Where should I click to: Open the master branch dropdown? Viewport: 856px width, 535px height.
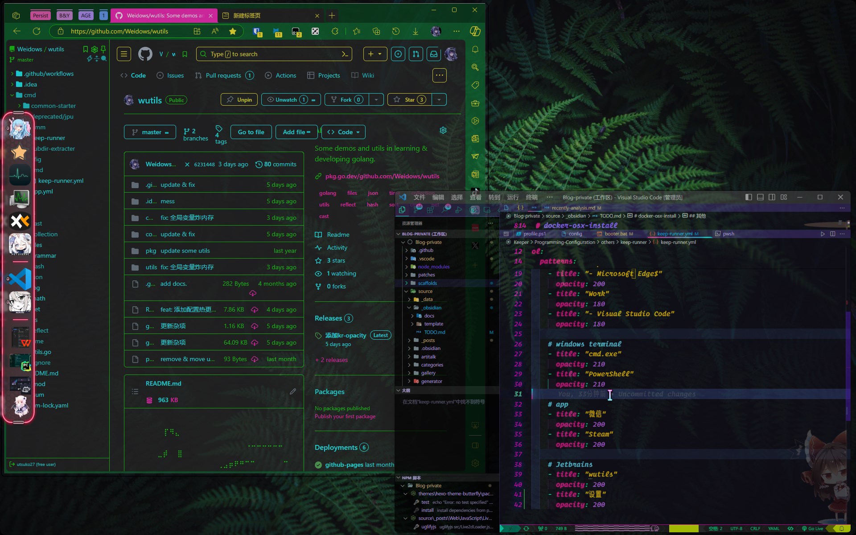coord(150,132)
